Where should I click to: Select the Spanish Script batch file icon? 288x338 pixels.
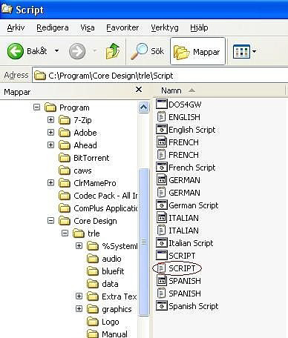pos(161,305)
